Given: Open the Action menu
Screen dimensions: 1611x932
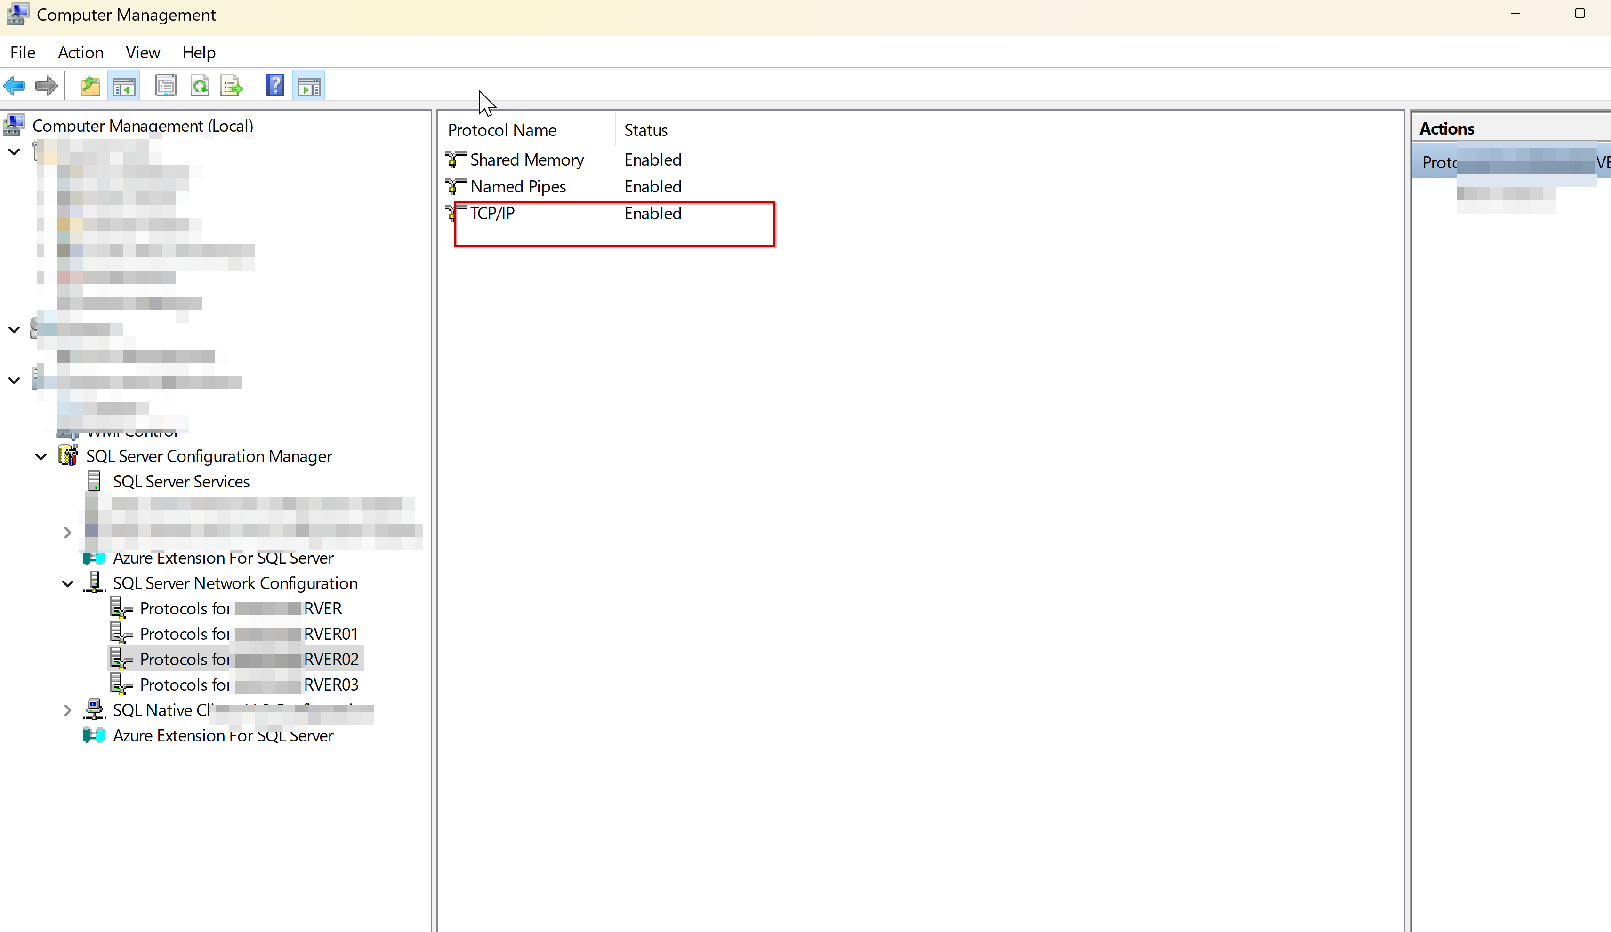Looking at the screenshot, I should point(81,52).
